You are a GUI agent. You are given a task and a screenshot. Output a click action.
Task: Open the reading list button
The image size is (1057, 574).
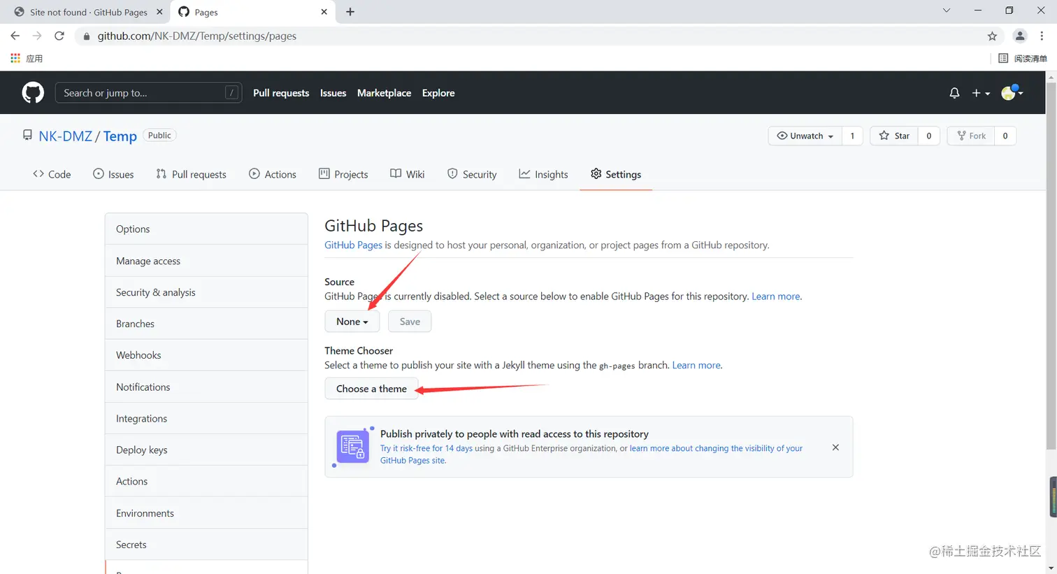(1023, 59)
